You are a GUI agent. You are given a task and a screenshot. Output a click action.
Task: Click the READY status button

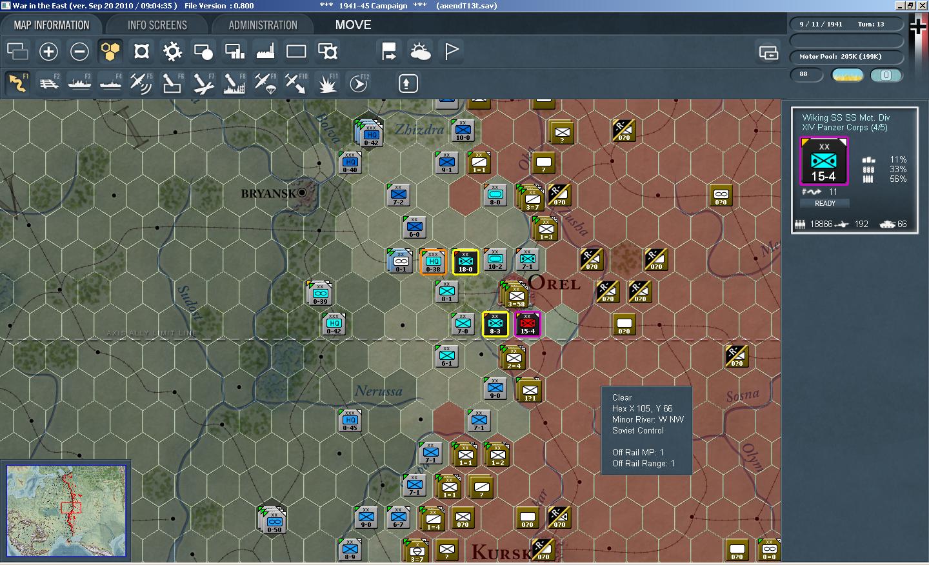pyautogui.click(x=824, y=203)
